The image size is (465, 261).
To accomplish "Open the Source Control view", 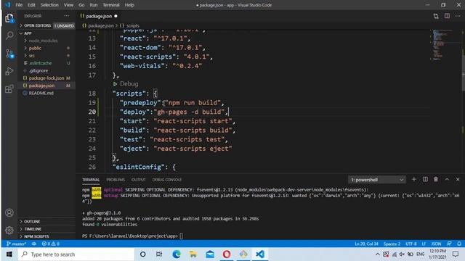I will (x=9, y=54).
